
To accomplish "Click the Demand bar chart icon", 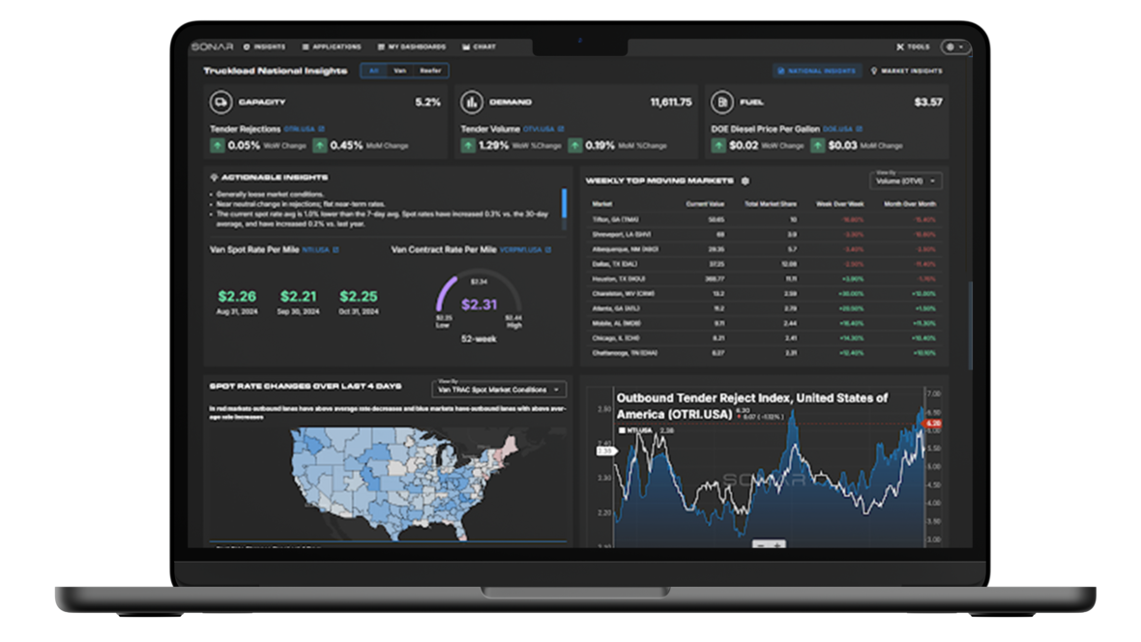I will pyautogui.click(x=472, y=102).
